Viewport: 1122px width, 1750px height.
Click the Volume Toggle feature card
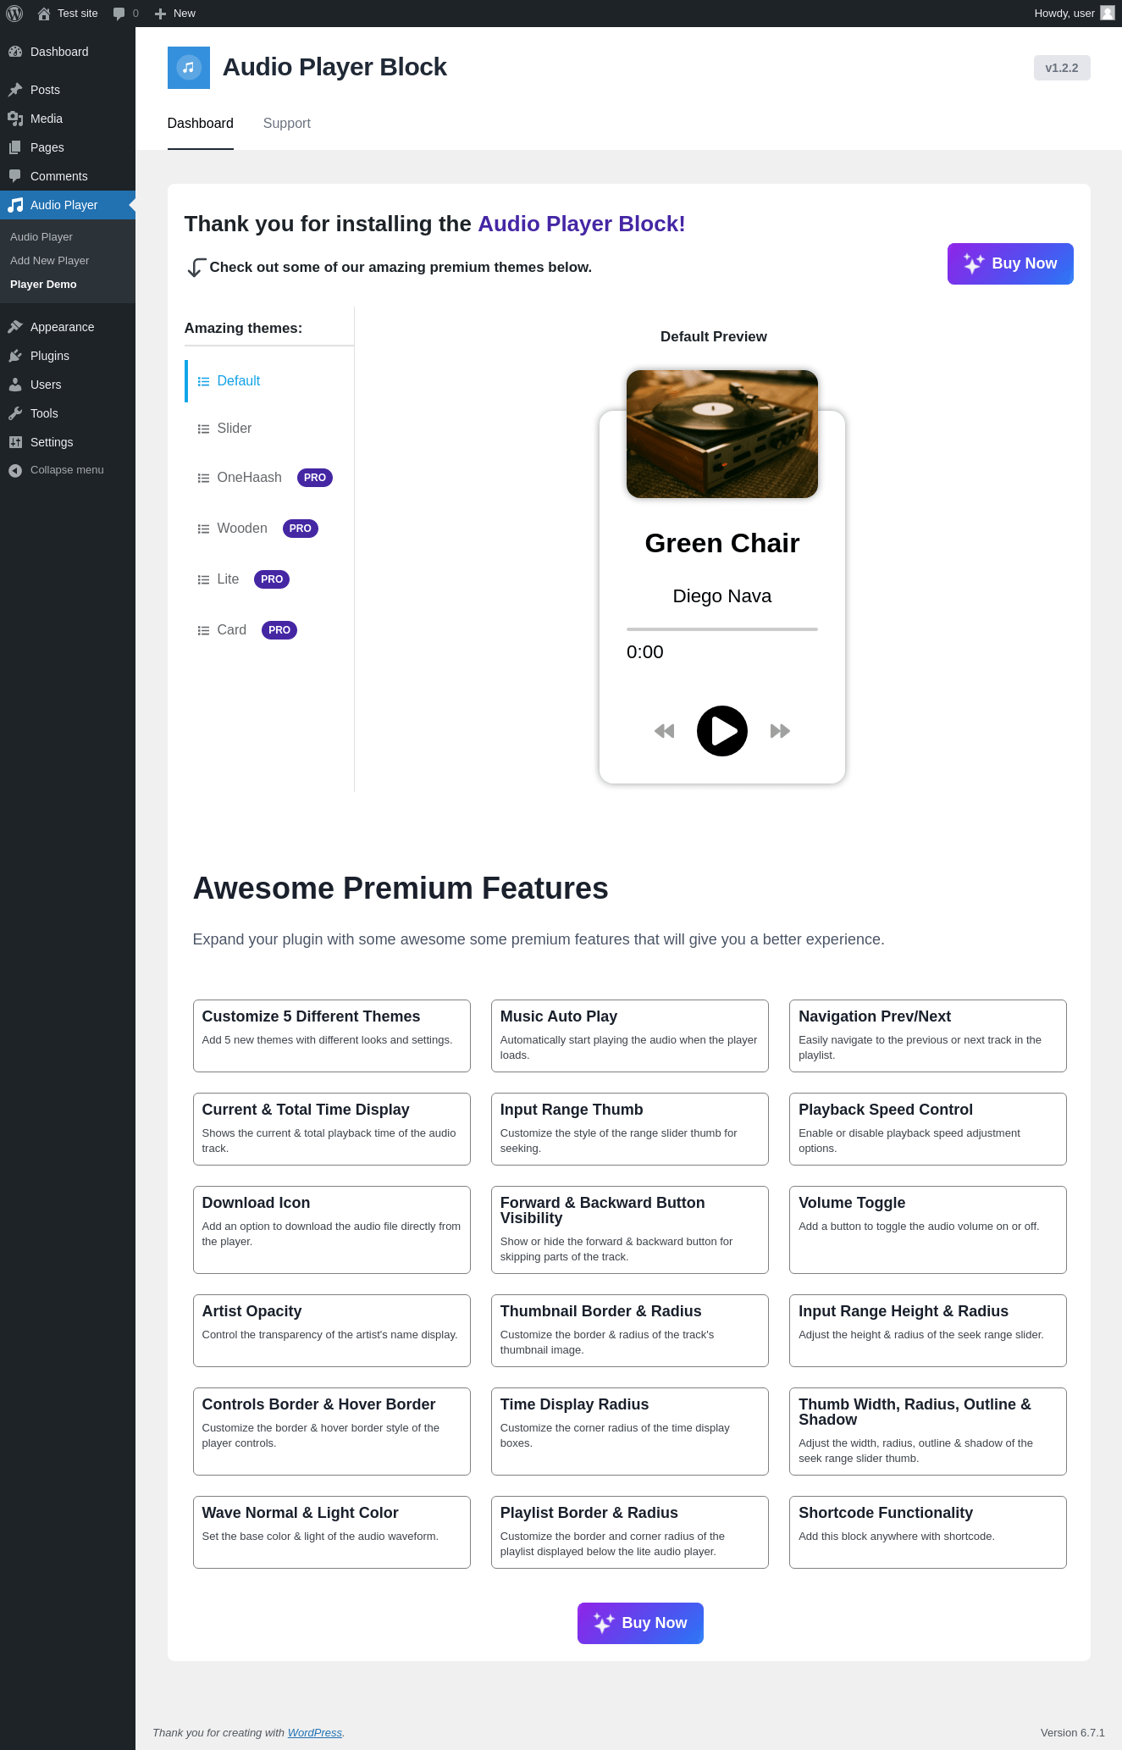[928, 1230]
